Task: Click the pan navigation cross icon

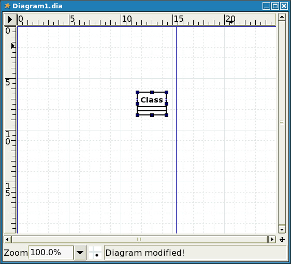Action: pos(282,240)
